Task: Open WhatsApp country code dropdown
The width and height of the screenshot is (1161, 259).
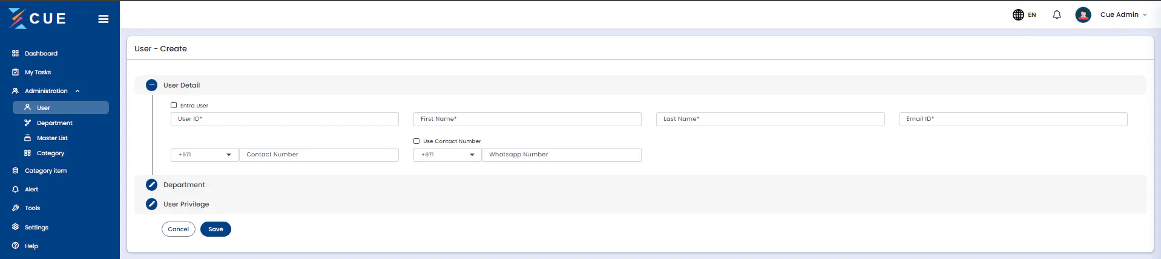Action: click(447, 155)
